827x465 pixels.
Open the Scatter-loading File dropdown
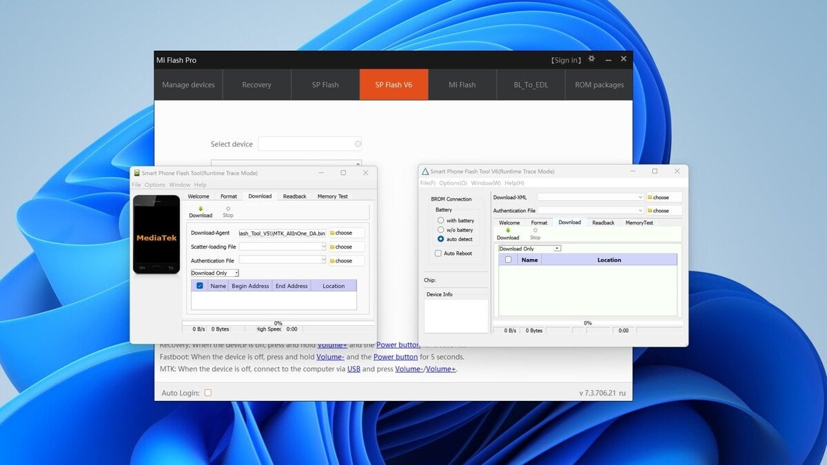point(323,246)
